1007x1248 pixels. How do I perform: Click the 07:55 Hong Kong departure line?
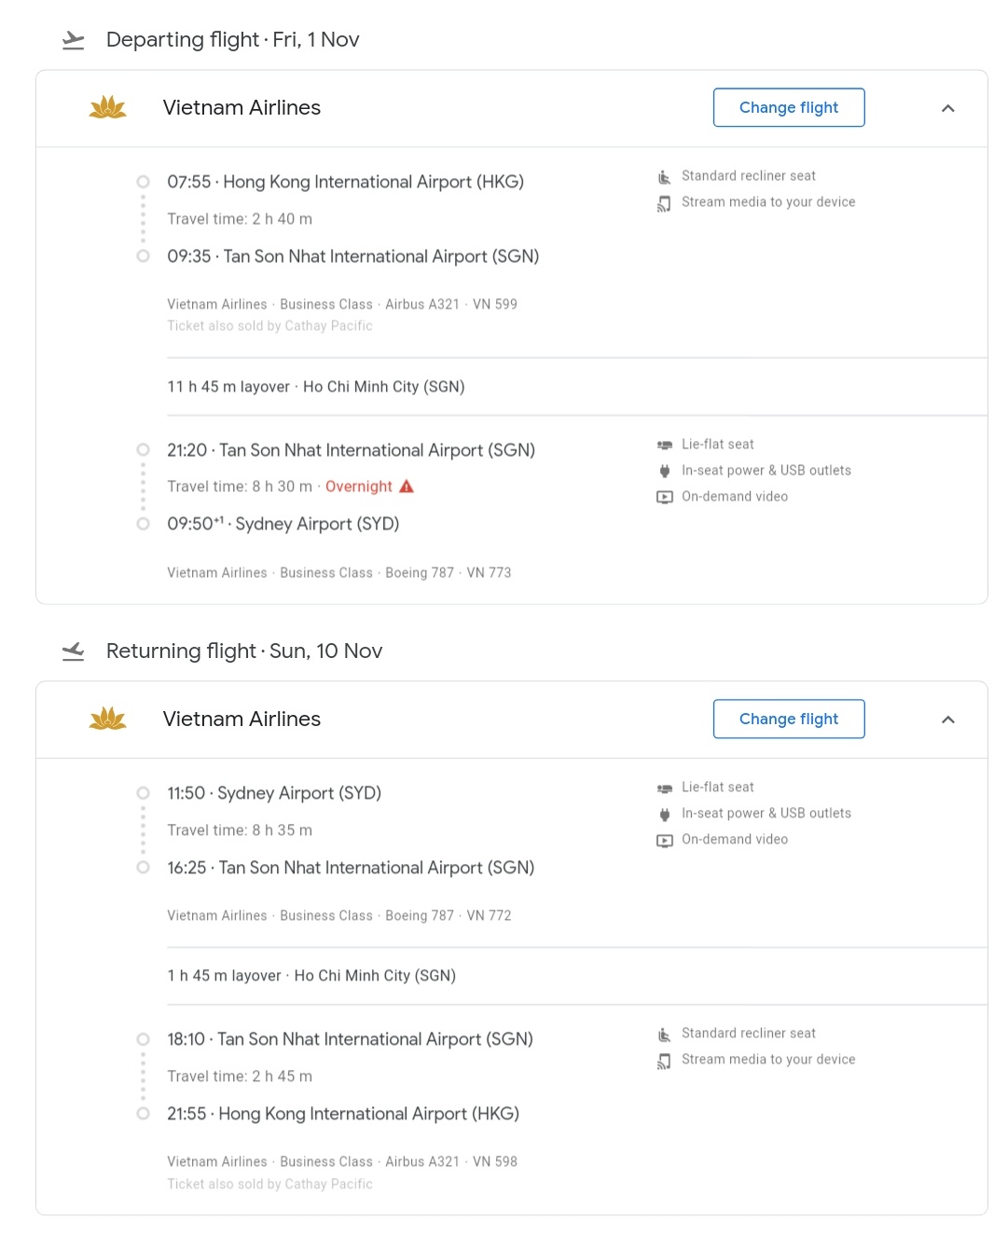point(345,182)
